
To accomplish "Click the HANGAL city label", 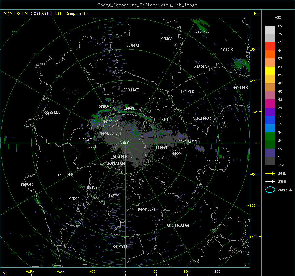I will point(92,188).
